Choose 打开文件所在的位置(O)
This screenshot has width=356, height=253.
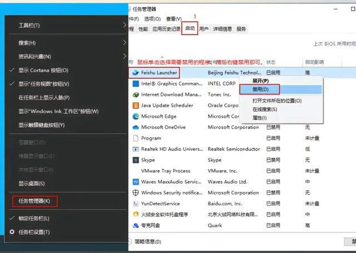click(277, 101)
